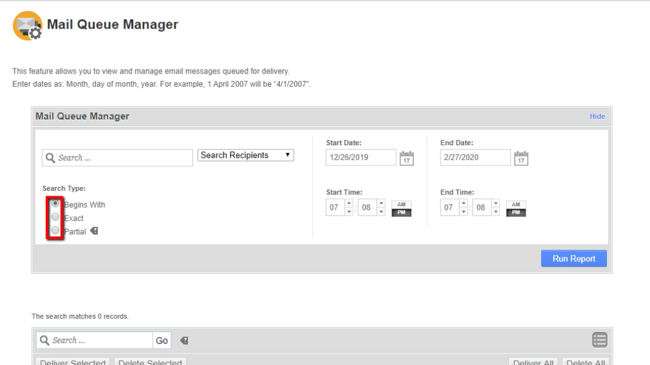Click the Run Report button
Image resolution: width=650 pixels, height=365 pixels.
[574, 259]
